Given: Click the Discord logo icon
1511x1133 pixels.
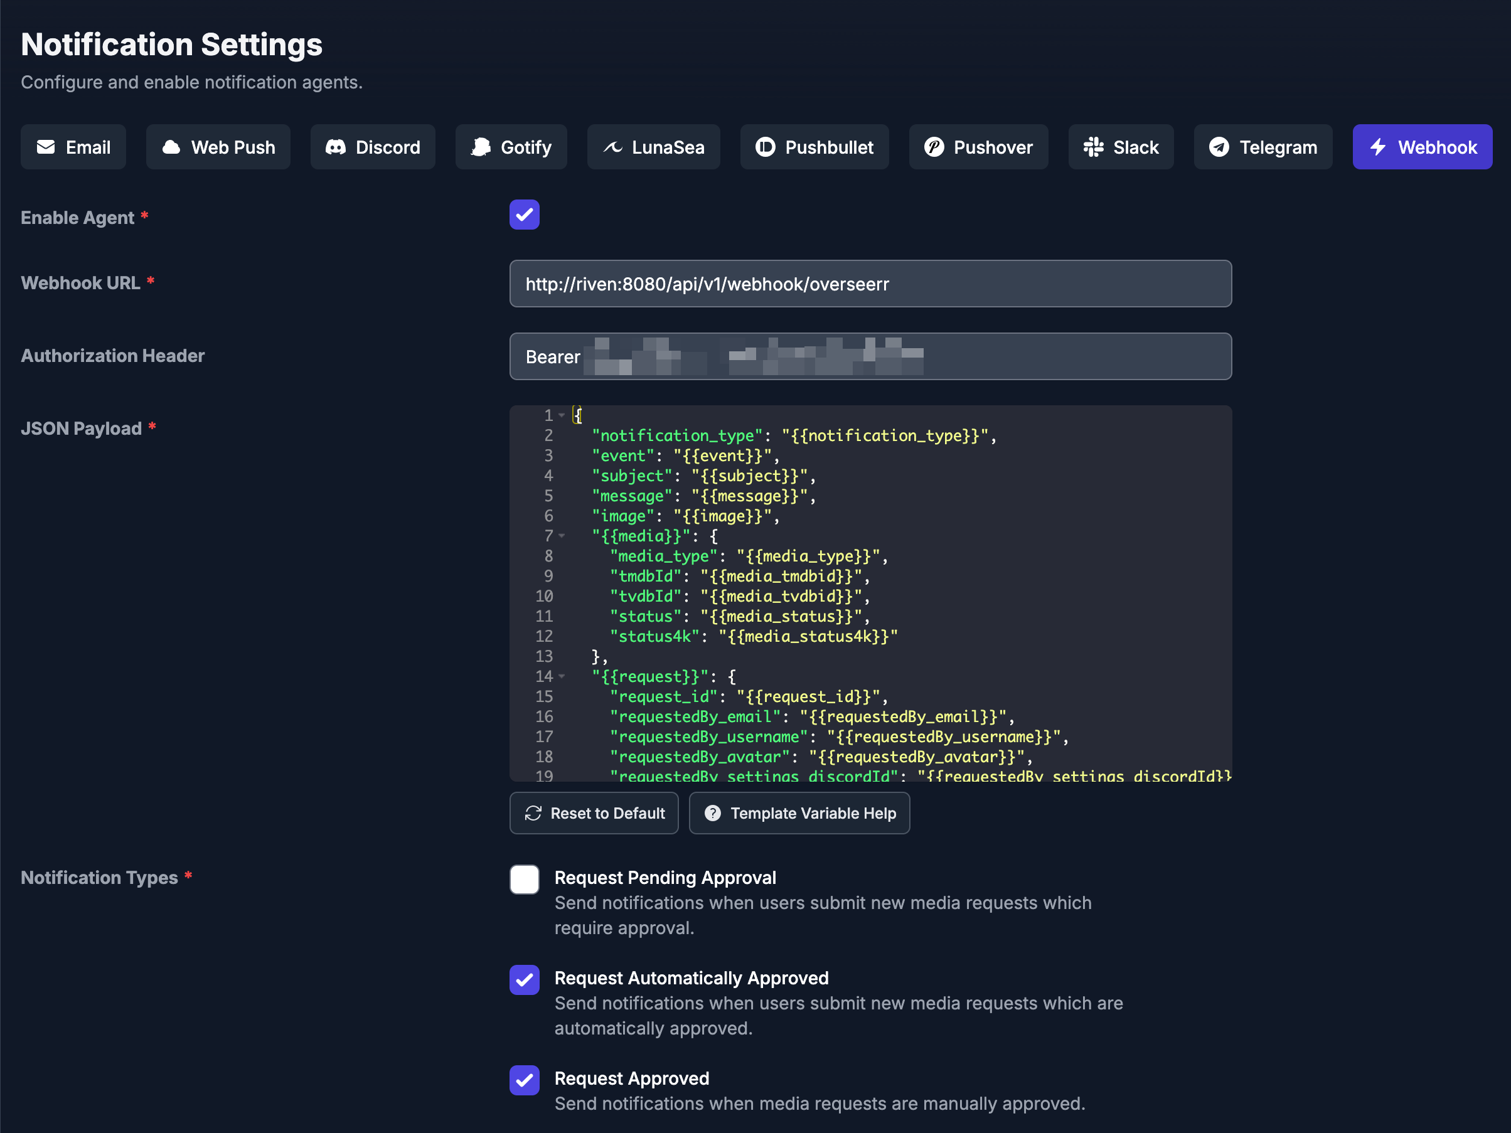Looking at the screenshot, I should point(336,147).
